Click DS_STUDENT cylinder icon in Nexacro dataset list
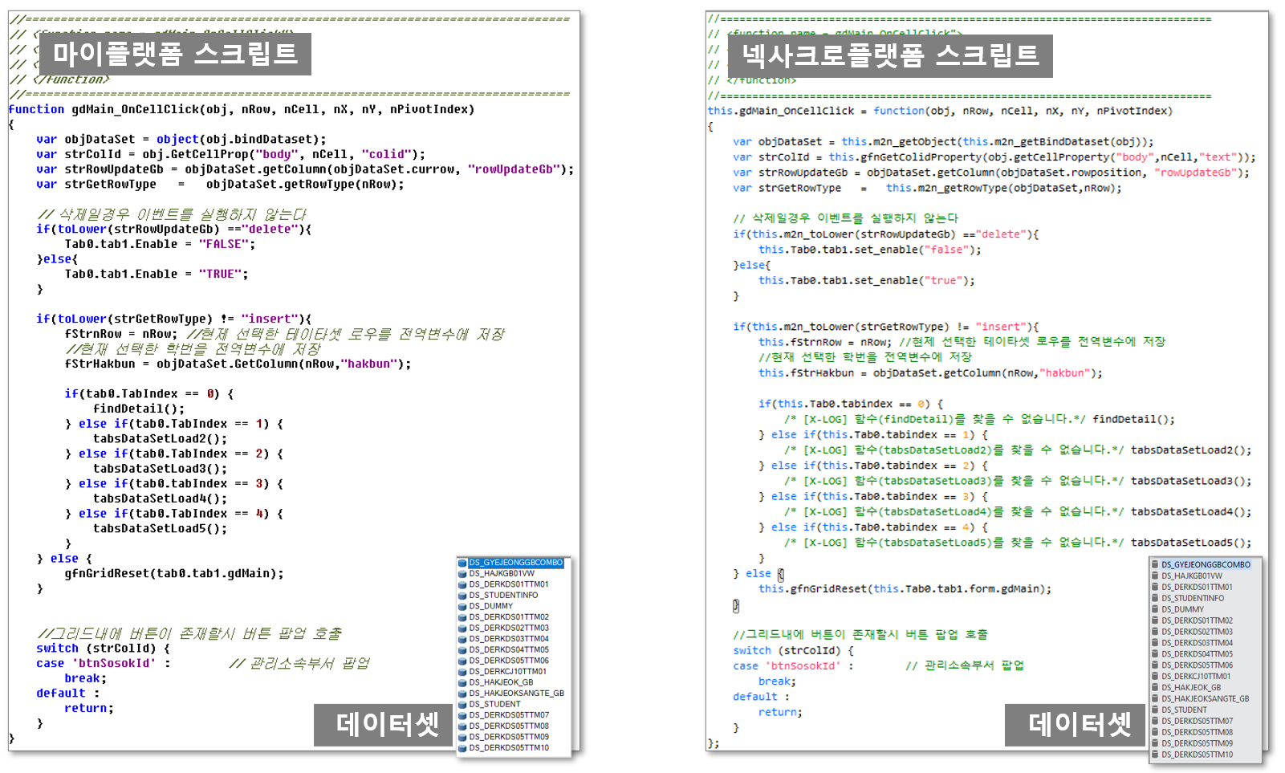Image resolution: width=1285 pixels, height=773 pixels. pyautogui.click(x=1155, y=710)
